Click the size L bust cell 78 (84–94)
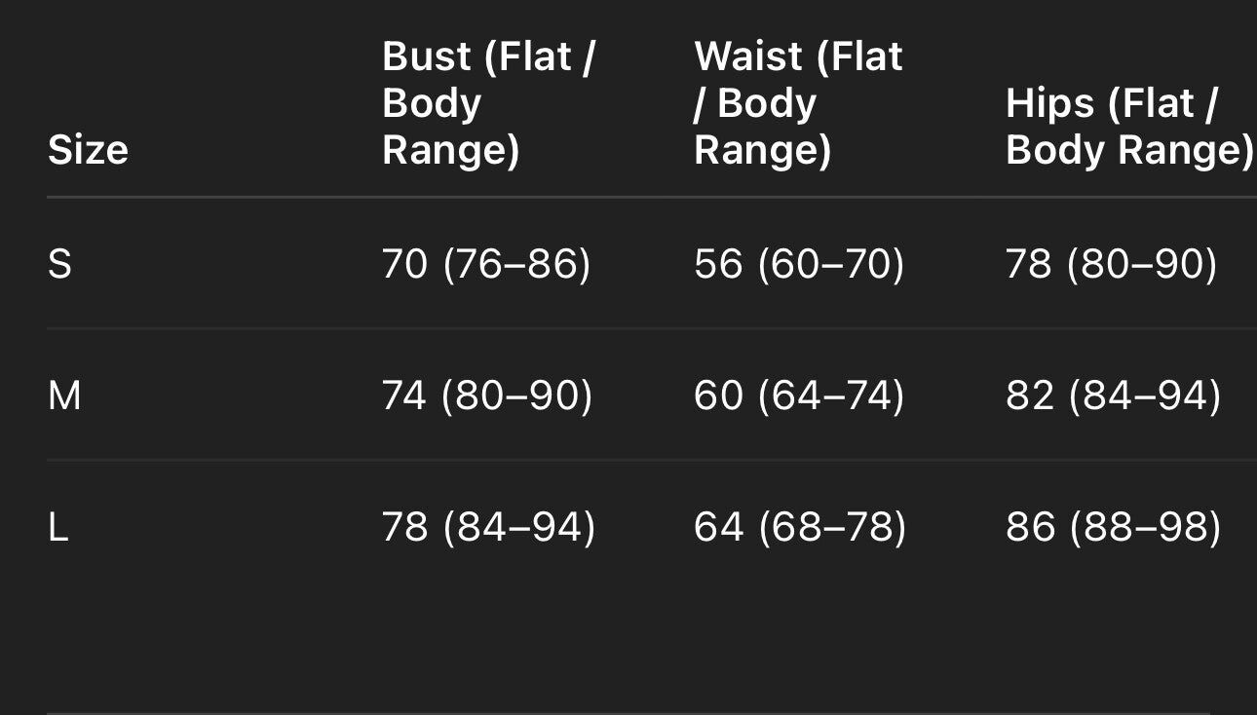Image resolution: width=1257 pixels, height=715 pixels. click(x=488, y=527)
